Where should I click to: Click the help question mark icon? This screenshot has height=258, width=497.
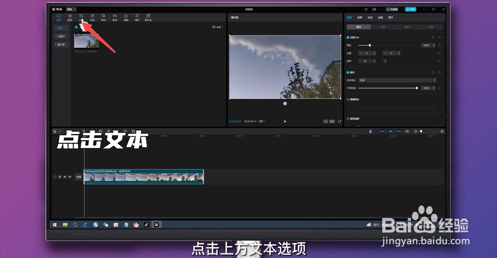[x=366, y=9]
